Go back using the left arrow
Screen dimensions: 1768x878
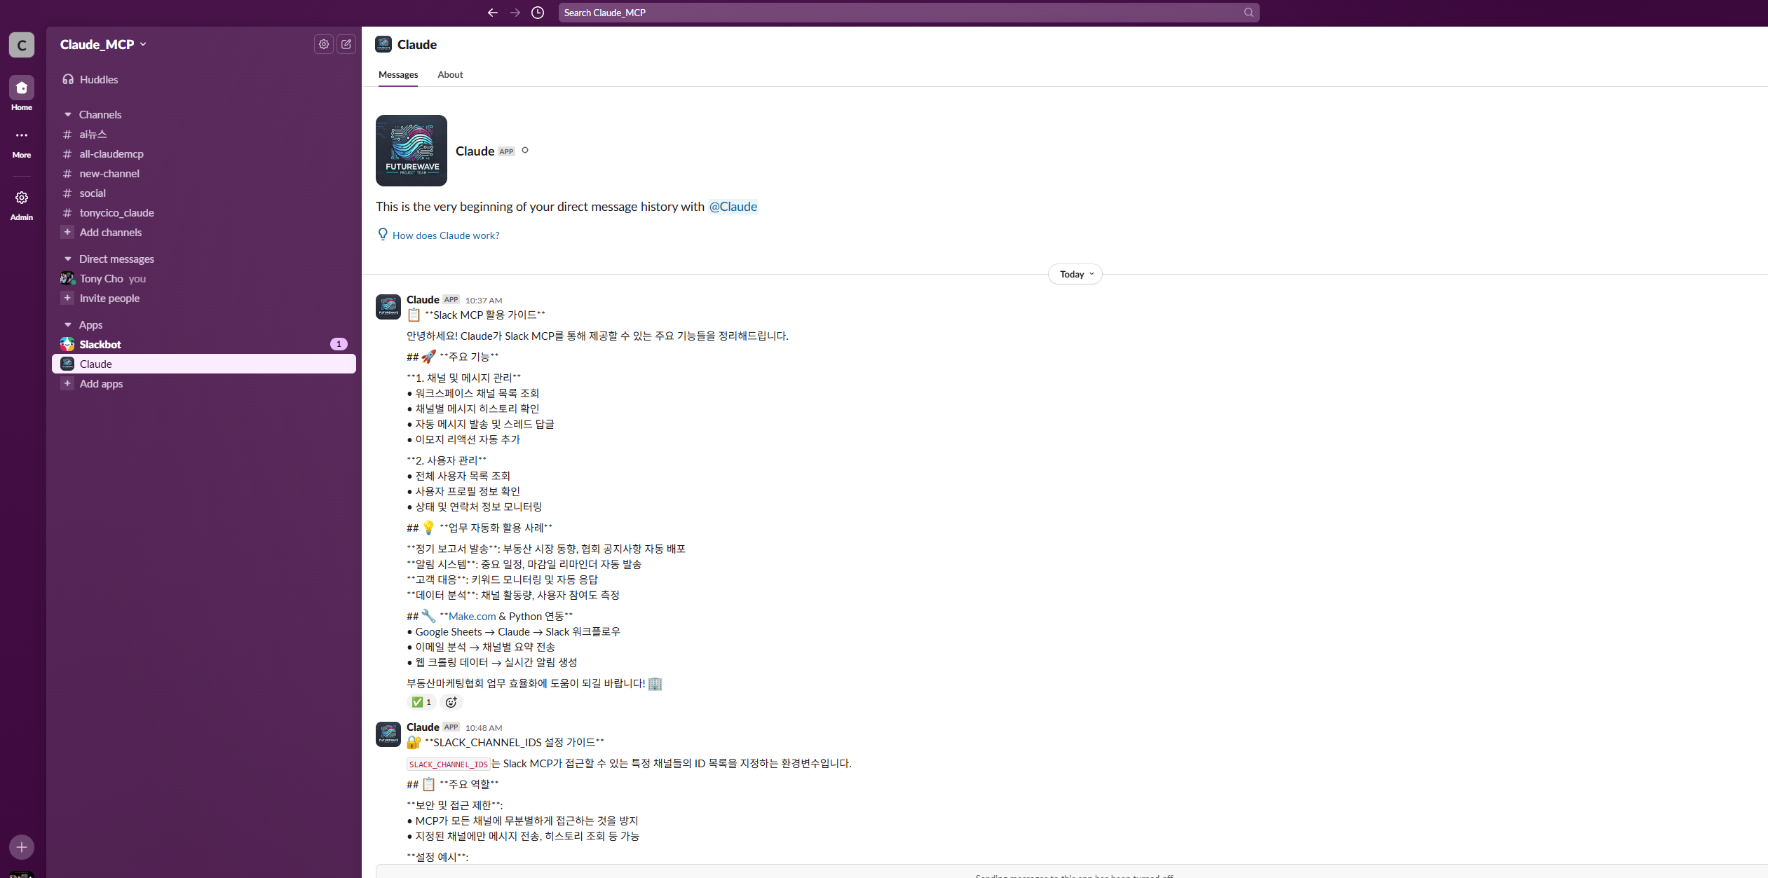pos(493,13)
